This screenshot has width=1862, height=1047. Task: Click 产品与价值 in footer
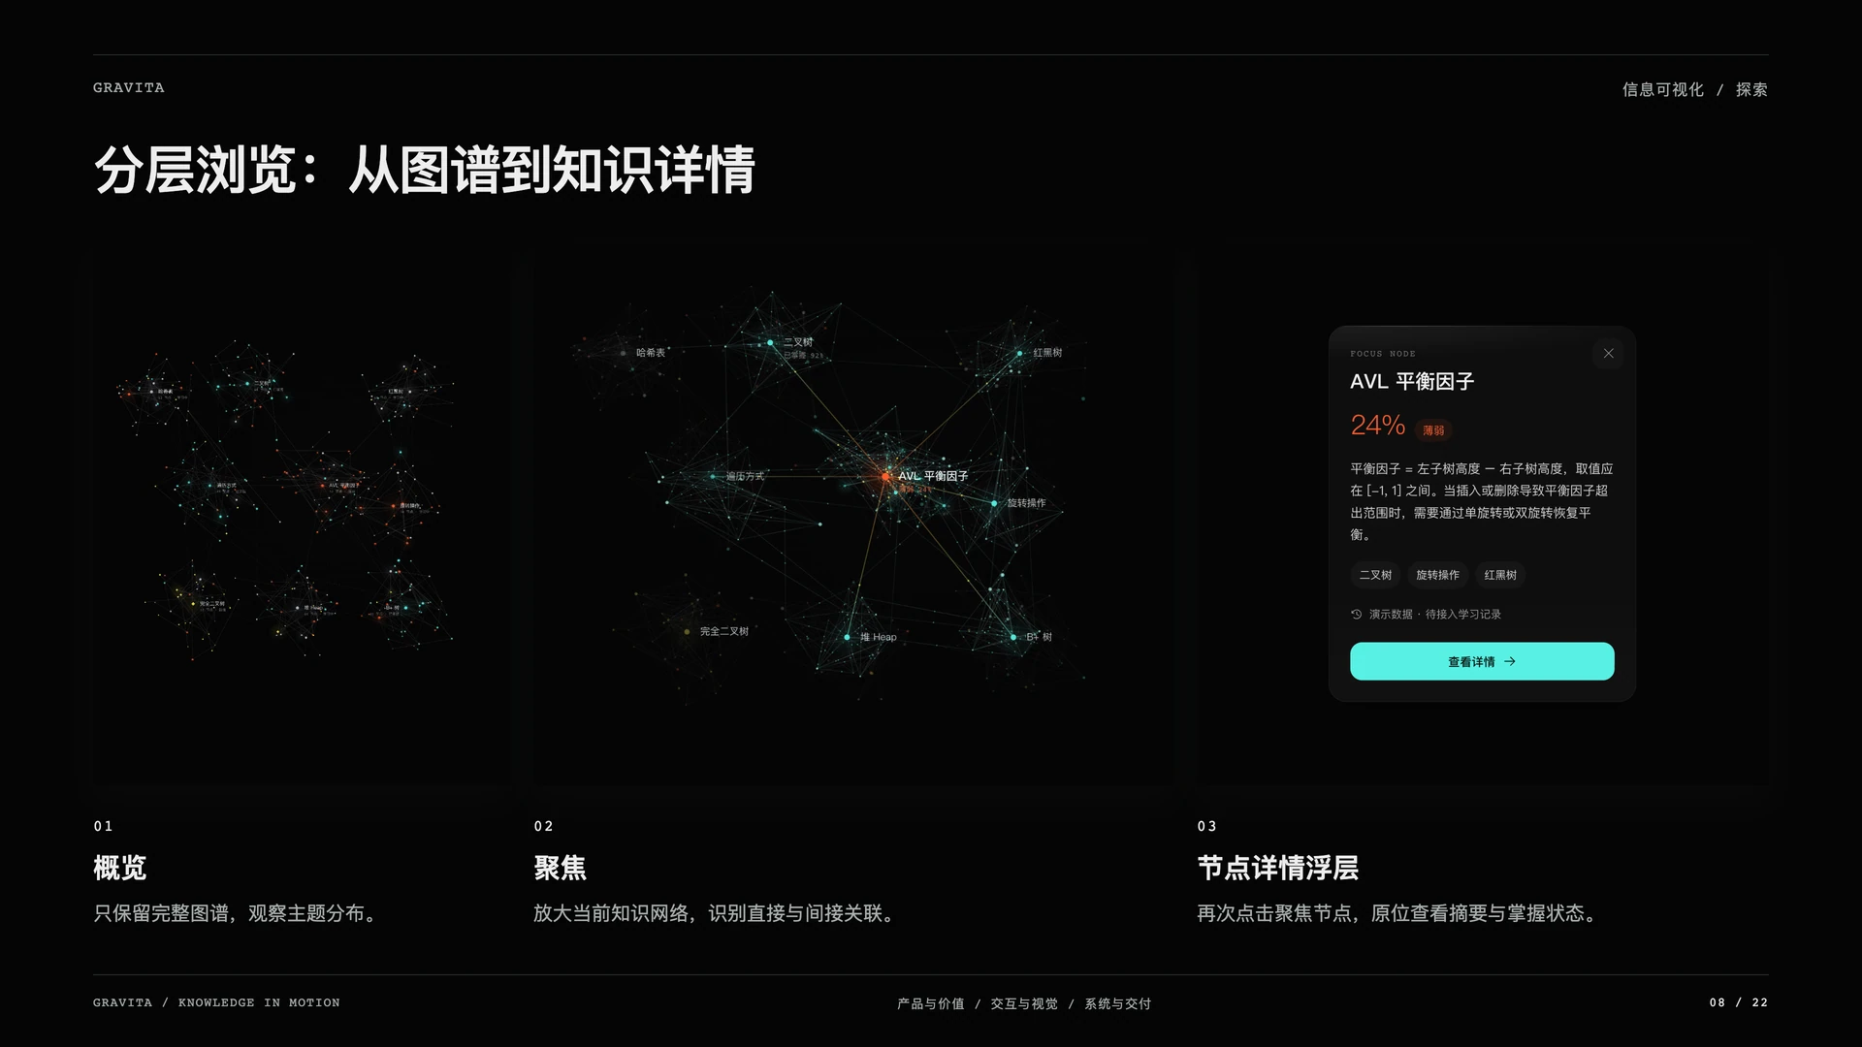(x=930, y=1003)
